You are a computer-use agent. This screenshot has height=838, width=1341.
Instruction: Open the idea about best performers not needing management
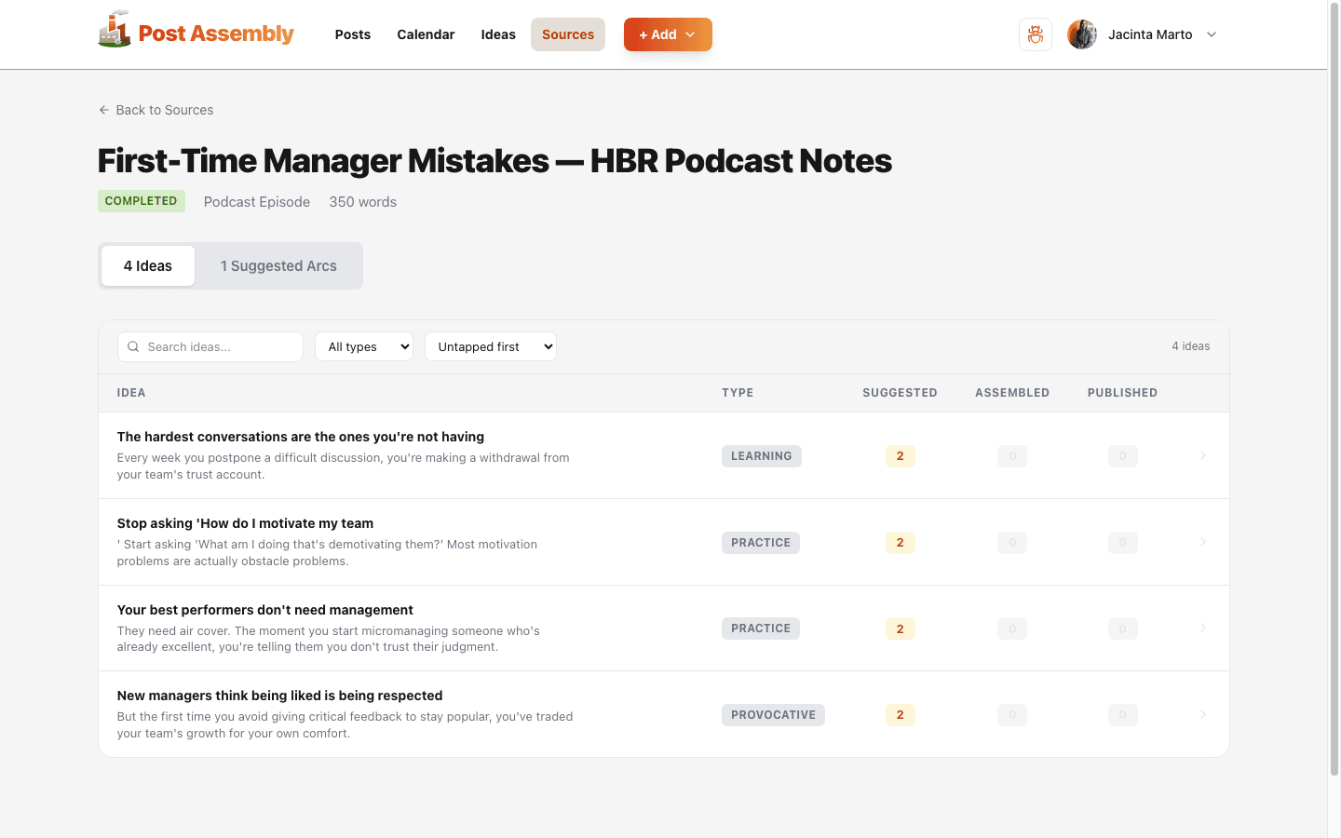[x=265, y=610]
